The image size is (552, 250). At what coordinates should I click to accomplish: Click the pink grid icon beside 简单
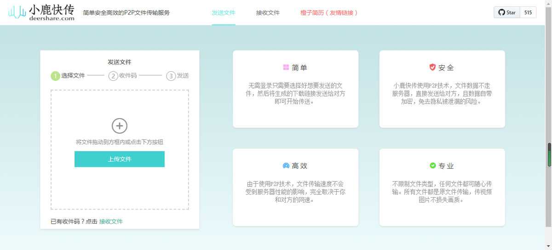(x=286, y=68)
